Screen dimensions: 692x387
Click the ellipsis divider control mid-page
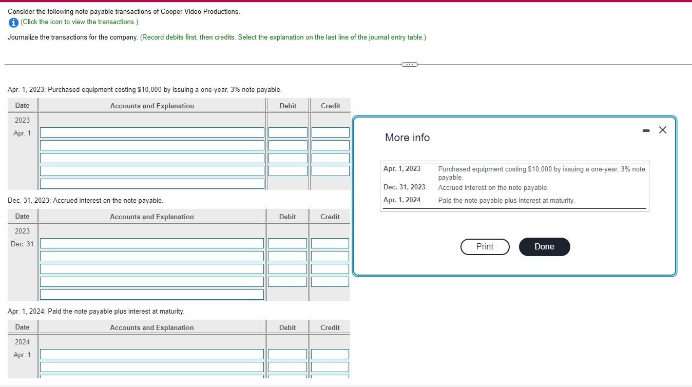[x=409, y=64]
